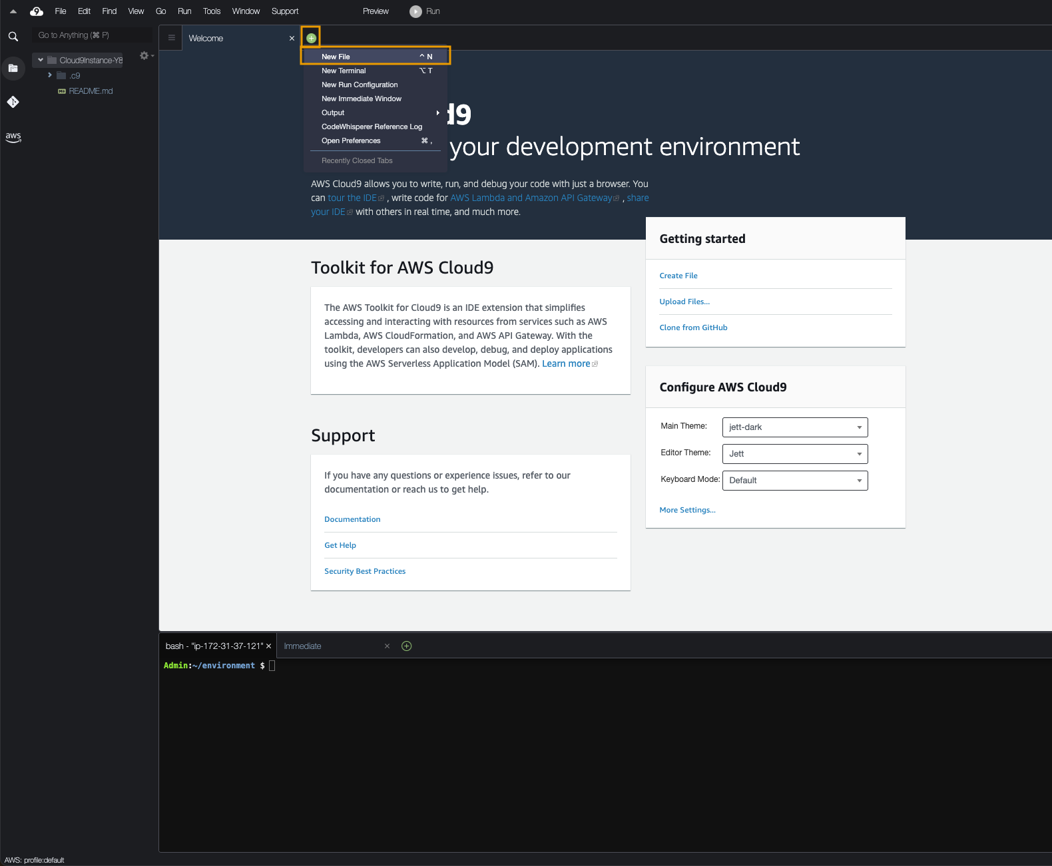The image size is (1052, 866).
Task: Open the search panel magnifier icon
Action: [13, 37]
